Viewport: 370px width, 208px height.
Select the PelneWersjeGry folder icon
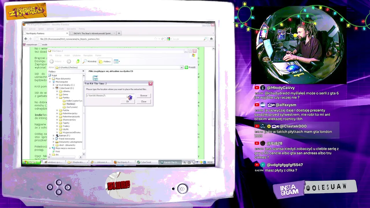point(60,114)
